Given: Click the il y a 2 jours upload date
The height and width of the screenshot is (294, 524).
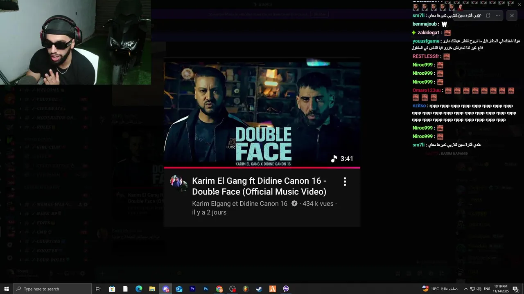Looking at the screenshot, I should 209,212.
